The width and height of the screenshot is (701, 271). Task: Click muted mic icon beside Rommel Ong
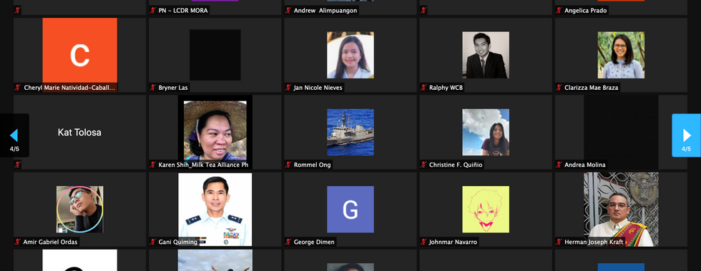[288, 165]
